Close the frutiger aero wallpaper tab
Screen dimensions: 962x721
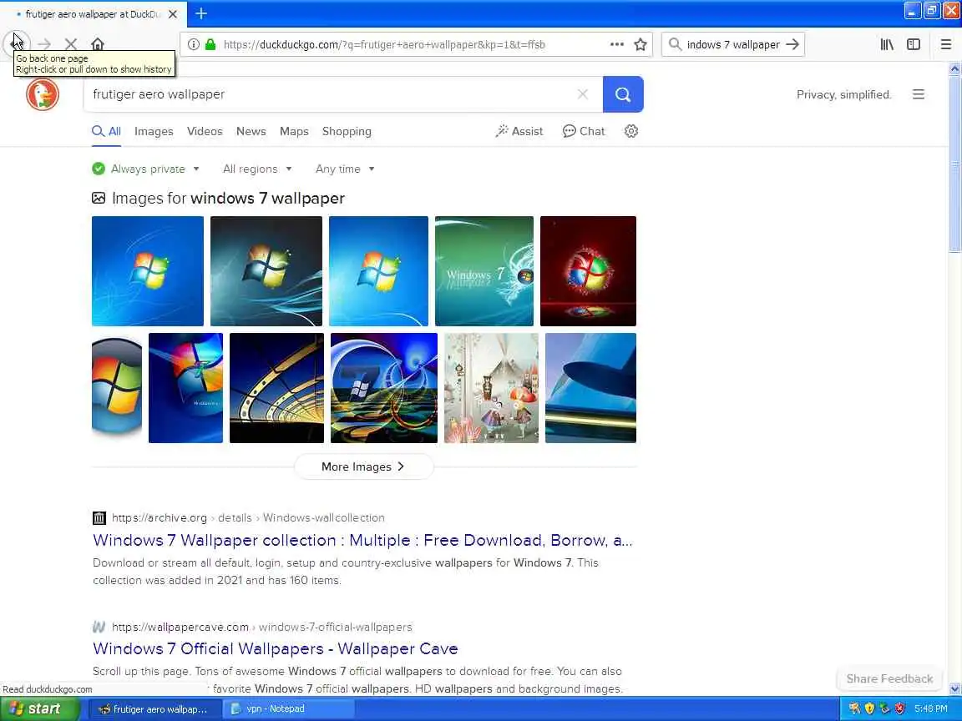[173, 13]
